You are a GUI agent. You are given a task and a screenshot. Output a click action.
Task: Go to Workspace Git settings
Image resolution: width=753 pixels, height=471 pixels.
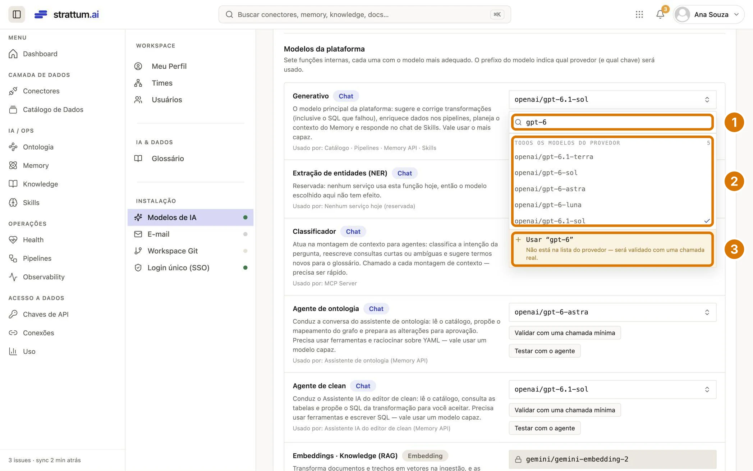[190, 251]
